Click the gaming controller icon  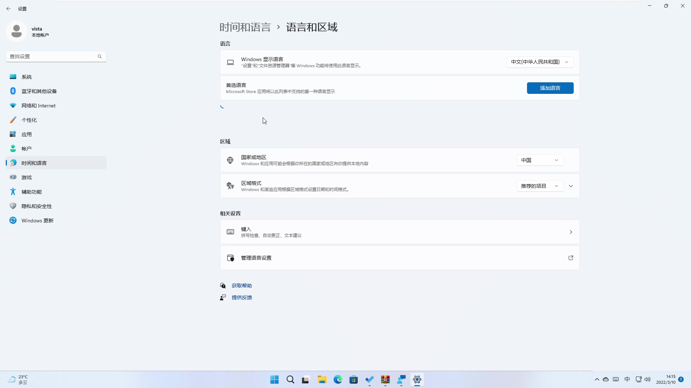(x=13, y=177)
